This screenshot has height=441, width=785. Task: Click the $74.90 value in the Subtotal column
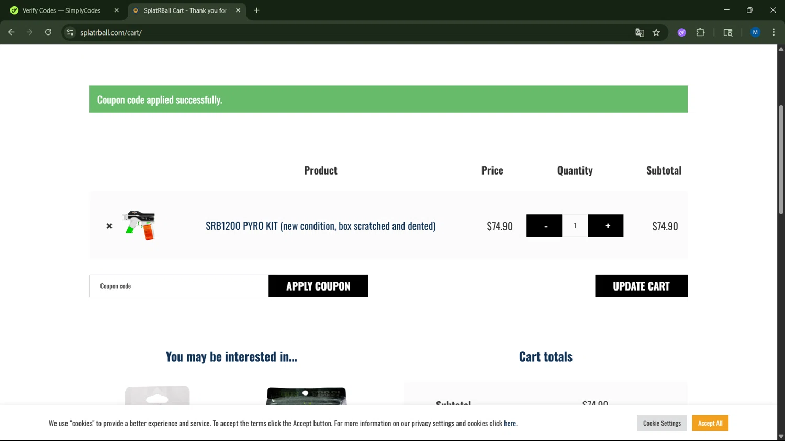(x=665, y=226)
